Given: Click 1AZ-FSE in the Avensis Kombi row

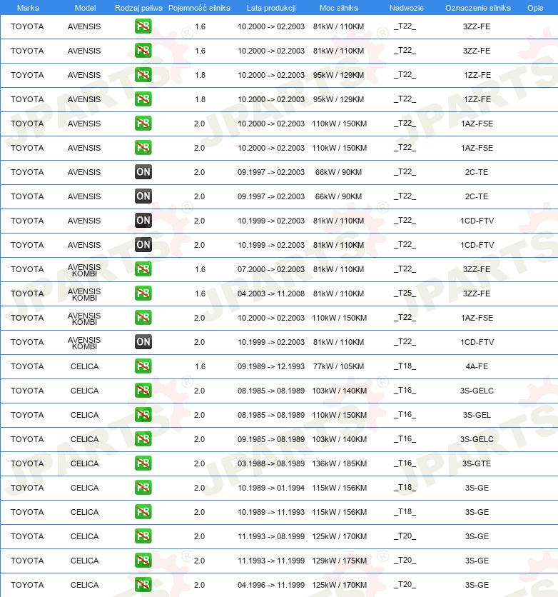Looking at the screenshot, I should coord(477,318).
